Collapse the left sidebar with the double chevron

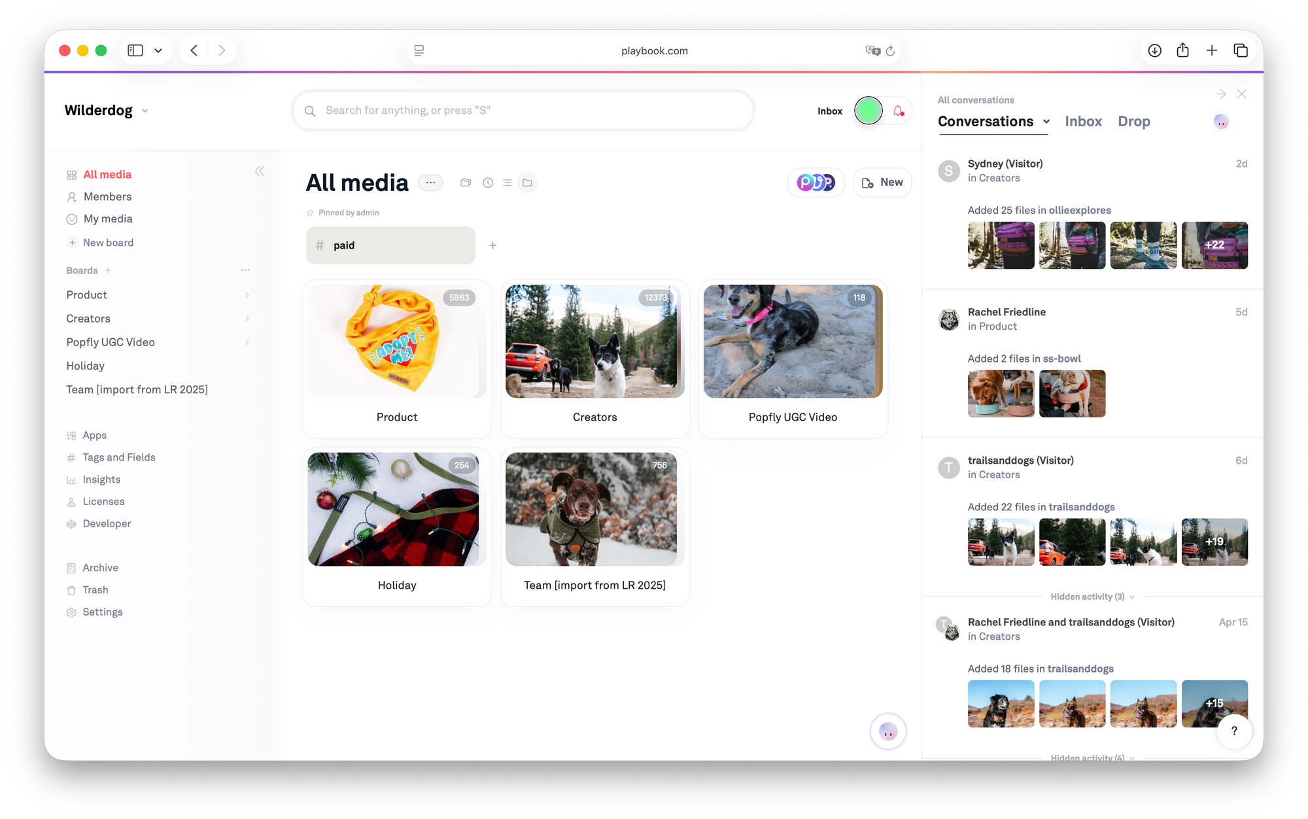pyautogui.click(x=260, y=171)
